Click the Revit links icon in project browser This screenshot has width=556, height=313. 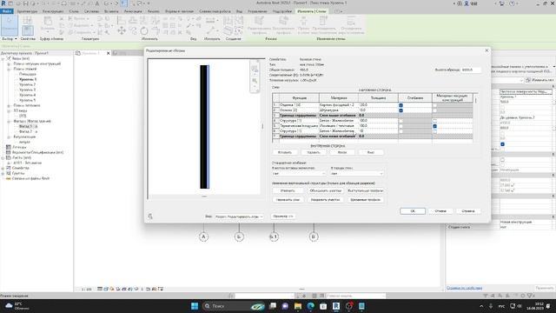tap(9, 178)
